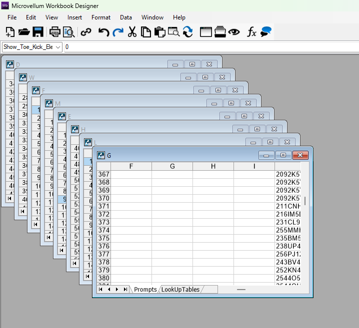Click the New workbook icon

tap(10, 32)
